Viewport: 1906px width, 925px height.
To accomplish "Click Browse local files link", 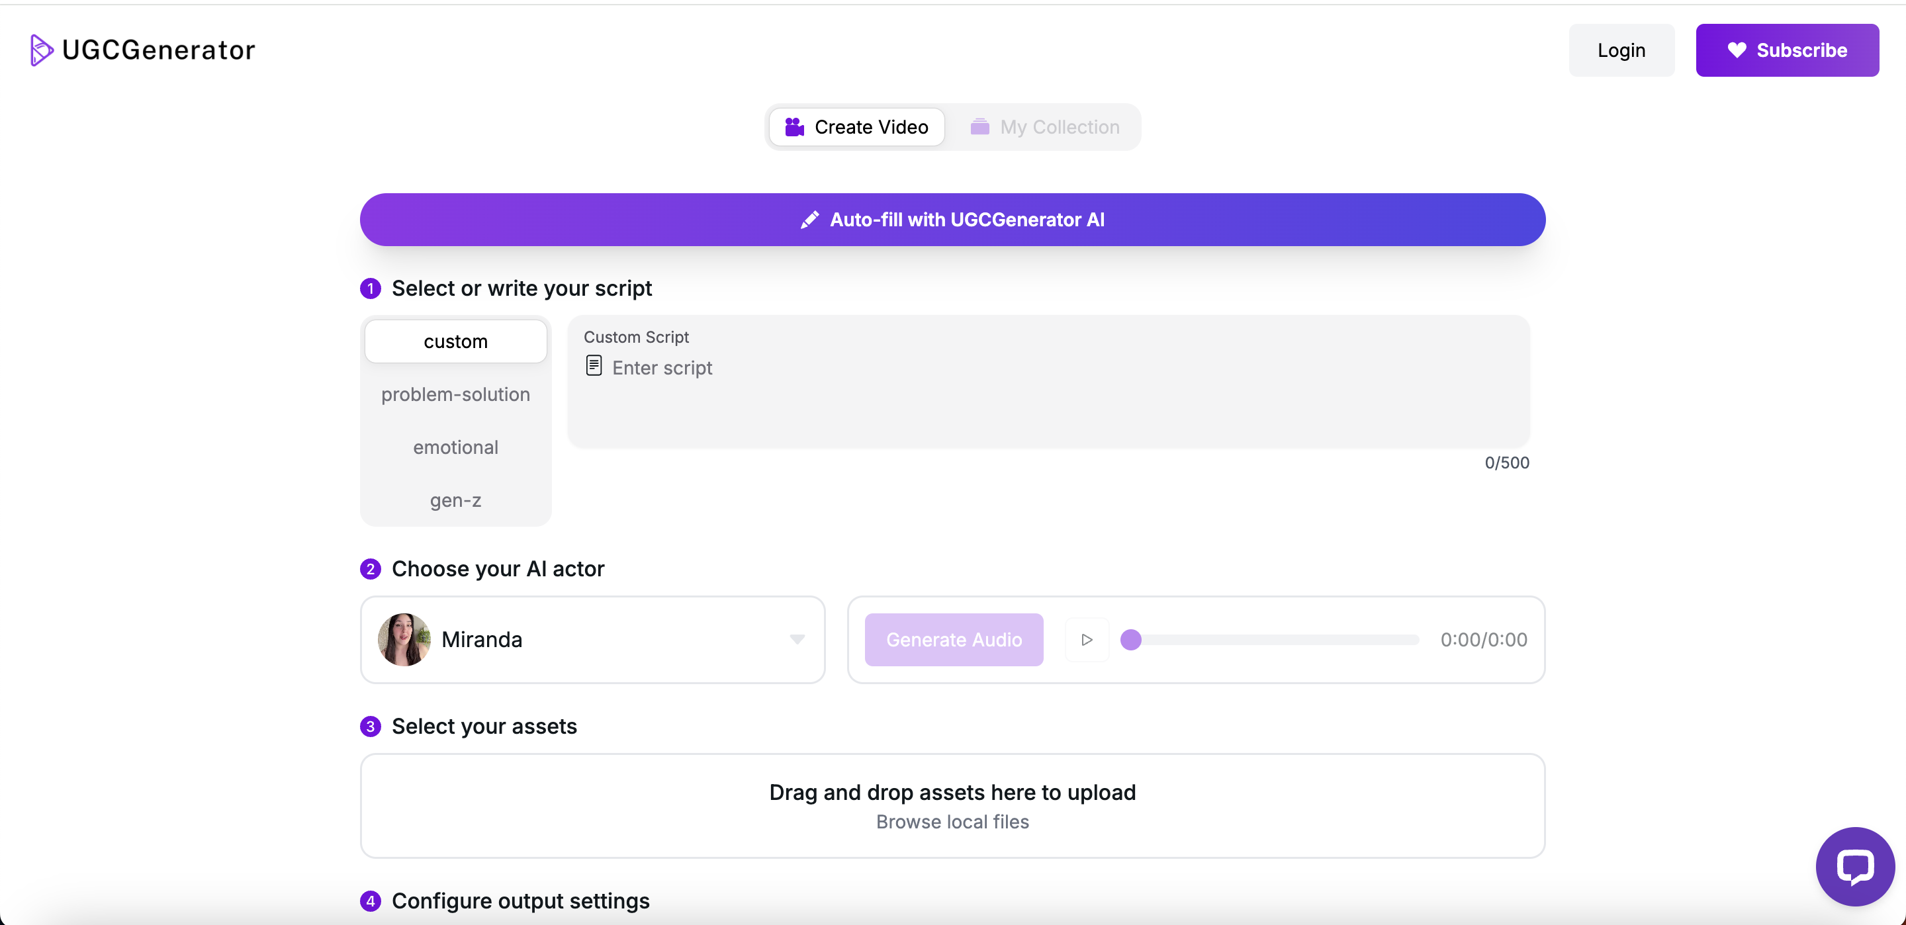I will tap(952, 821).
